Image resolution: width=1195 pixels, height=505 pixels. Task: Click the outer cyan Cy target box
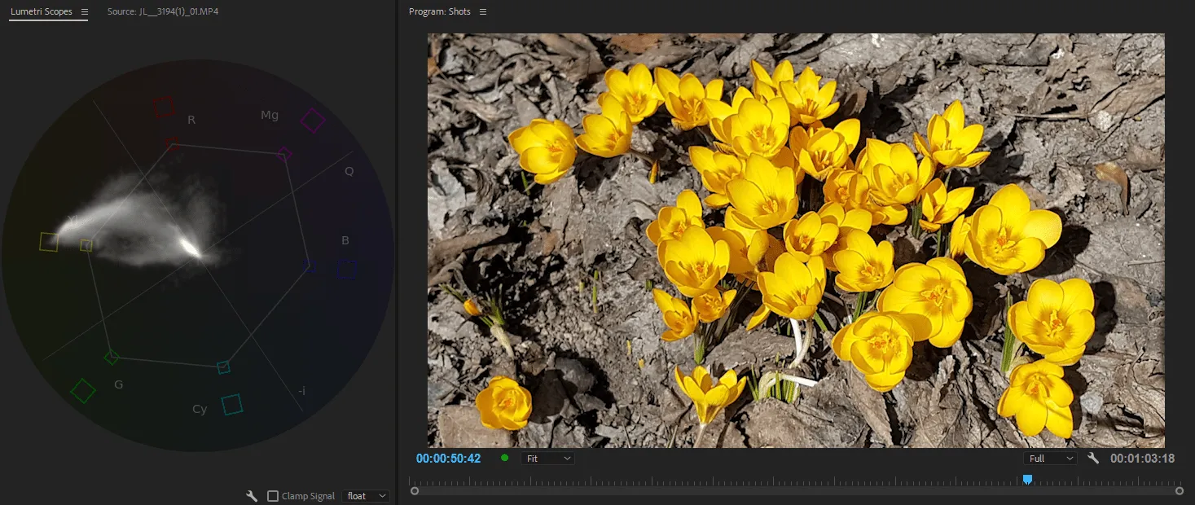(x=232, y=404)
